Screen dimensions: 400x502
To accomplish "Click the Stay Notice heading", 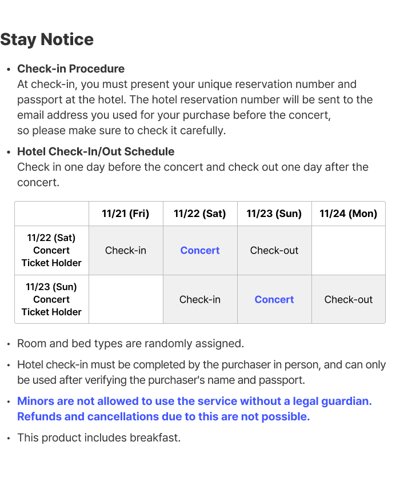I will click(x=47, y=39).
